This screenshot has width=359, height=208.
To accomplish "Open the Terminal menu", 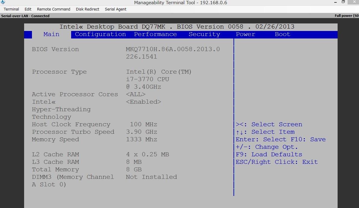I will [x=11, y=9].
